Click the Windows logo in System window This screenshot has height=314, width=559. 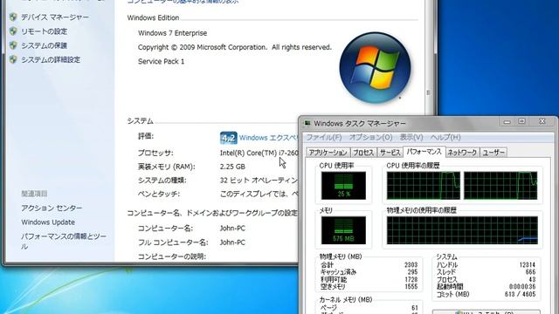click(375, 68)
